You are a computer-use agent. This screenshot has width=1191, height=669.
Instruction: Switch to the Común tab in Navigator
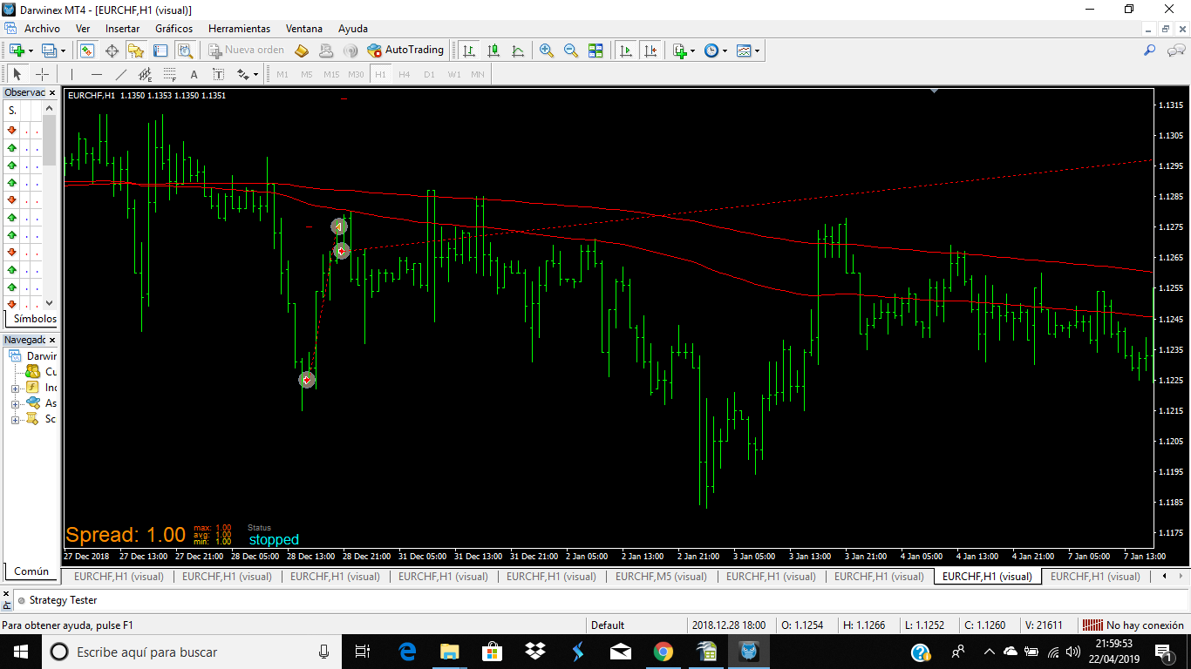pyautogui.click(x=31, y=571)
